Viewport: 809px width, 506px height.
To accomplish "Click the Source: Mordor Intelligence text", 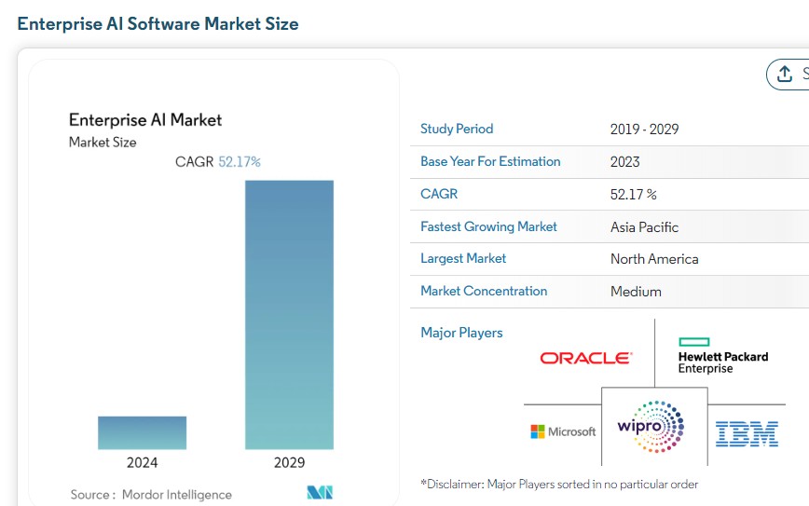I will pyautogui.click(x=151, y=495).
